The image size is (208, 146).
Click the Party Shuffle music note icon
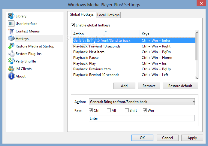pyautogui.click(x=11, y=61)
